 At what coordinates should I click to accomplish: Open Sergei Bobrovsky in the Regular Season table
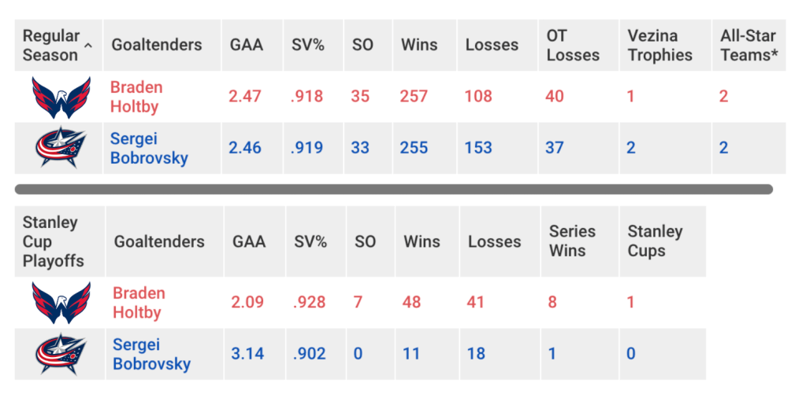(149, 148)
